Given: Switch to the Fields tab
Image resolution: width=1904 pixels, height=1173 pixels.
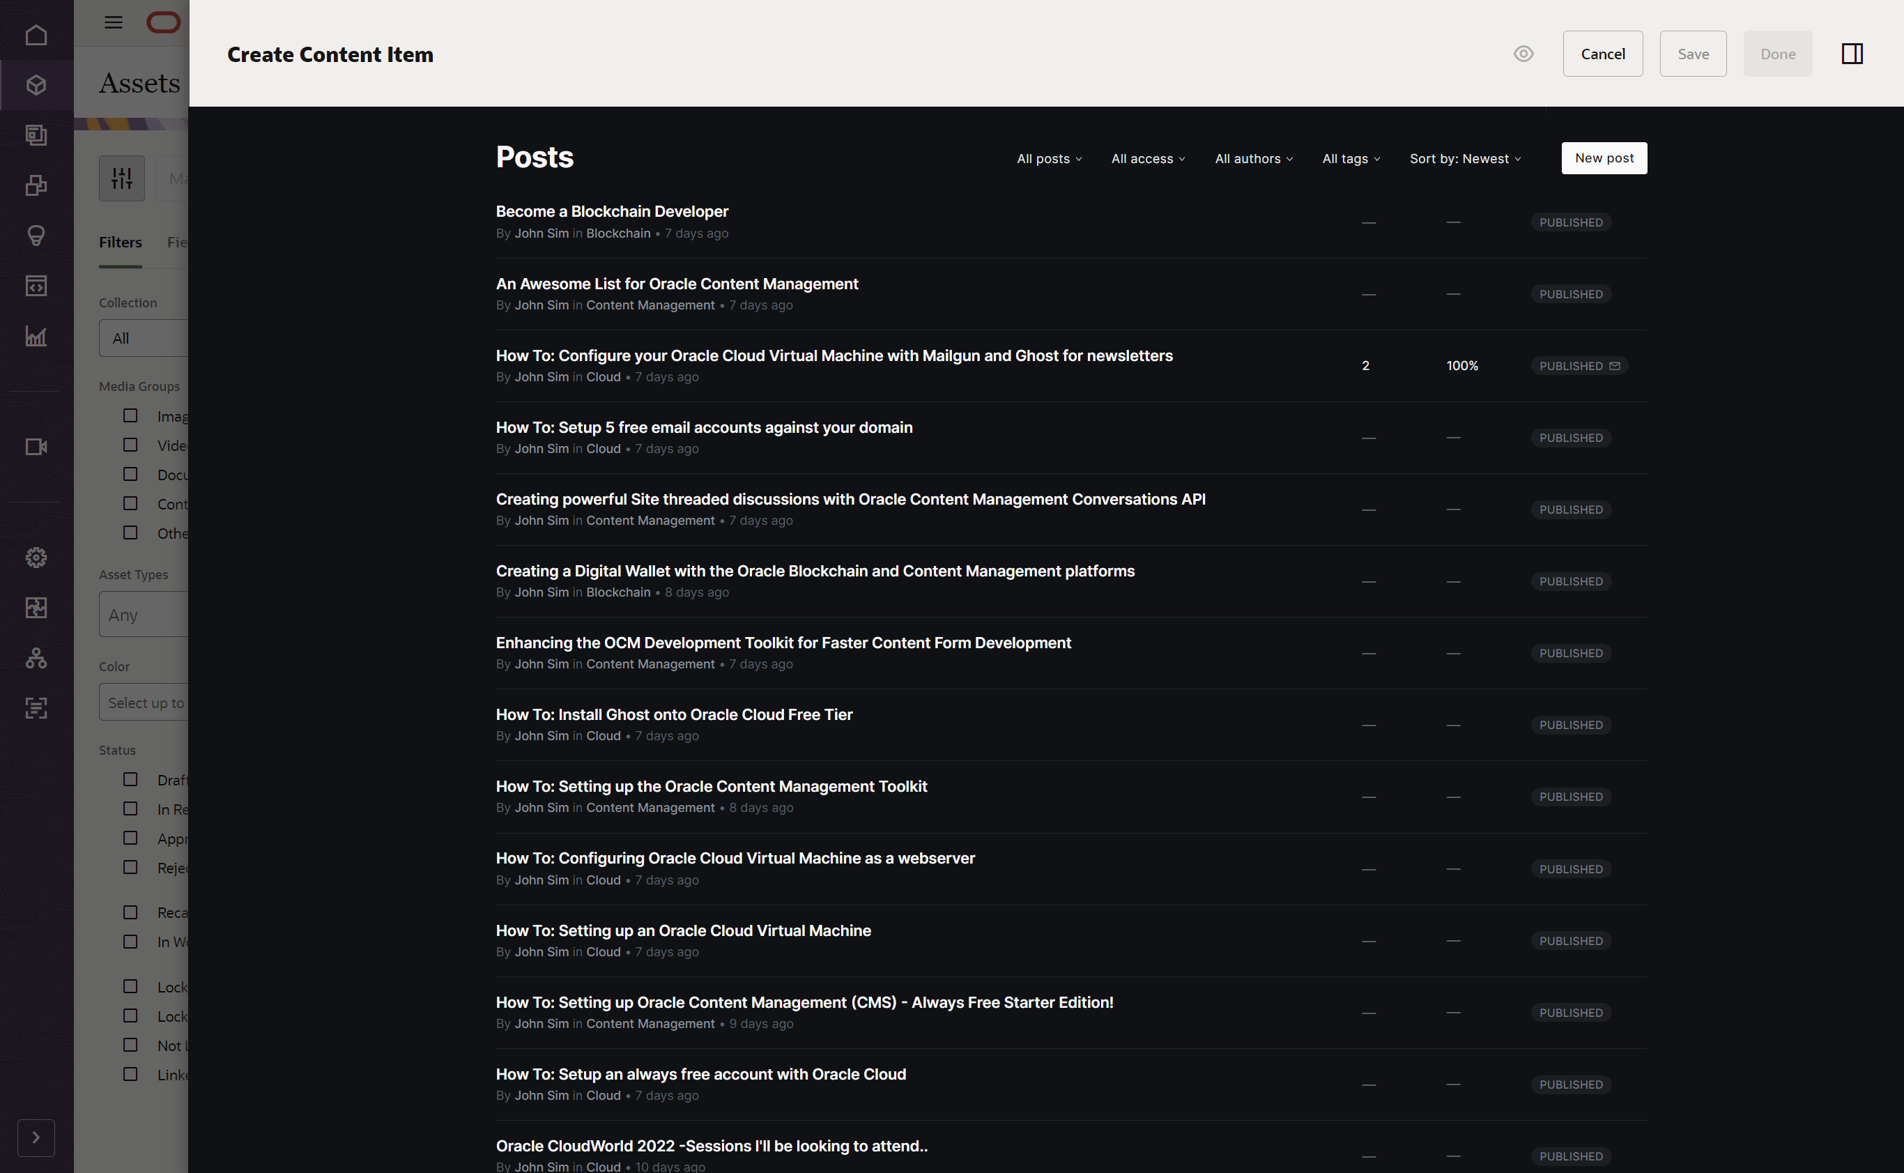Looking at the screenshot, I should (x=178, y=242).
